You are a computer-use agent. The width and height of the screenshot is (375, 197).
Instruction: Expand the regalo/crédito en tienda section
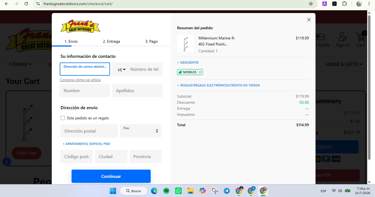218,85
